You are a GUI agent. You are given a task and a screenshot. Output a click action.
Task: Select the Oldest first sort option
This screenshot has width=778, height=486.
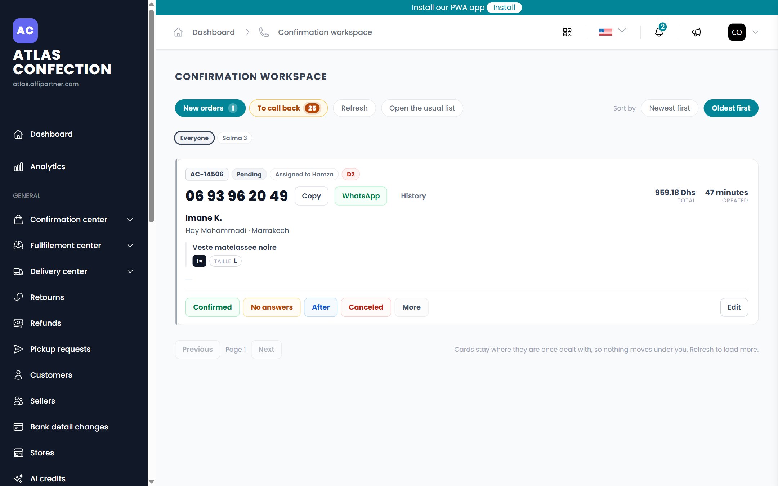tap(731, 108)
